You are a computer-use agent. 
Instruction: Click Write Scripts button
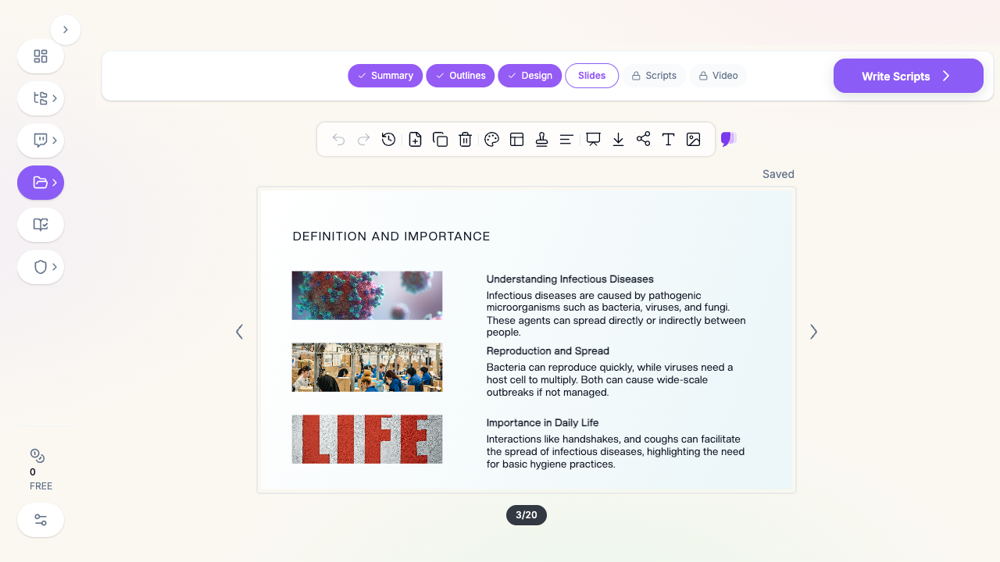click(x=909, y=76)
